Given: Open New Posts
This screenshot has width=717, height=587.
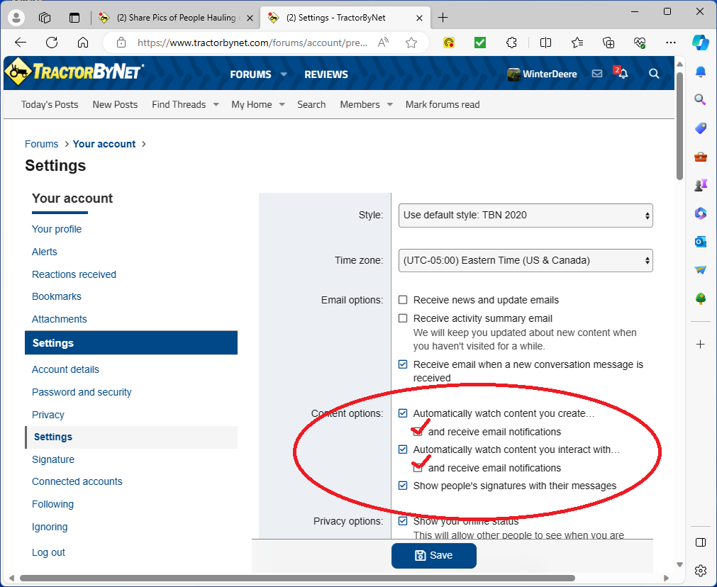Looking at the screenshot, I should pos(115,105).
